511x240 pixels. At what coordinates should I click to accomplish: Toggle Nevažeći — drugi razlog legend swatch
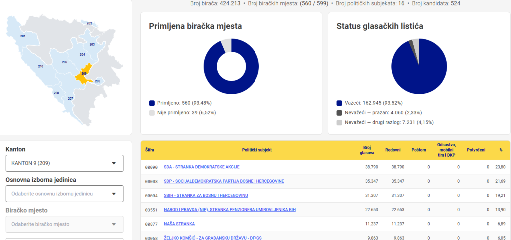click(x=339, y=122)
